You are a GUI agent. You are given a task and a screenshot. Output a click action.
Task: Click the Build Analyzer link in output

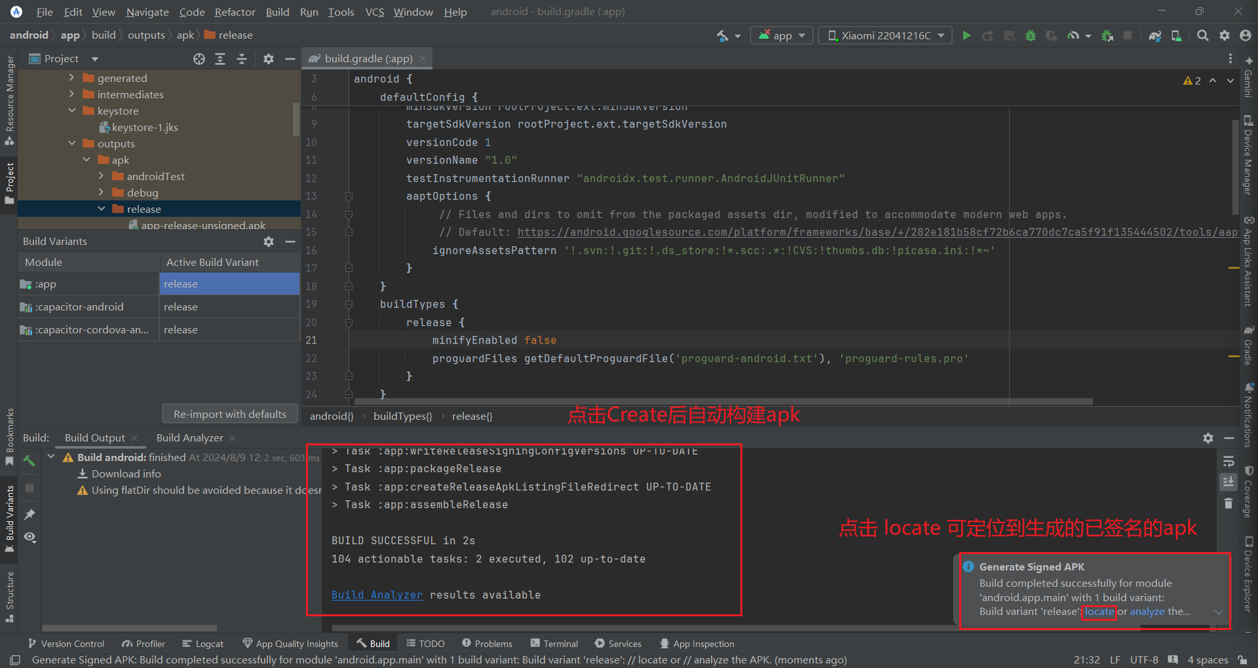pos(377,595)
